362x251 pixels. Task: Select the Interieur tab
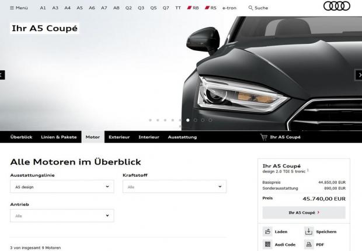tap(149, 137)
